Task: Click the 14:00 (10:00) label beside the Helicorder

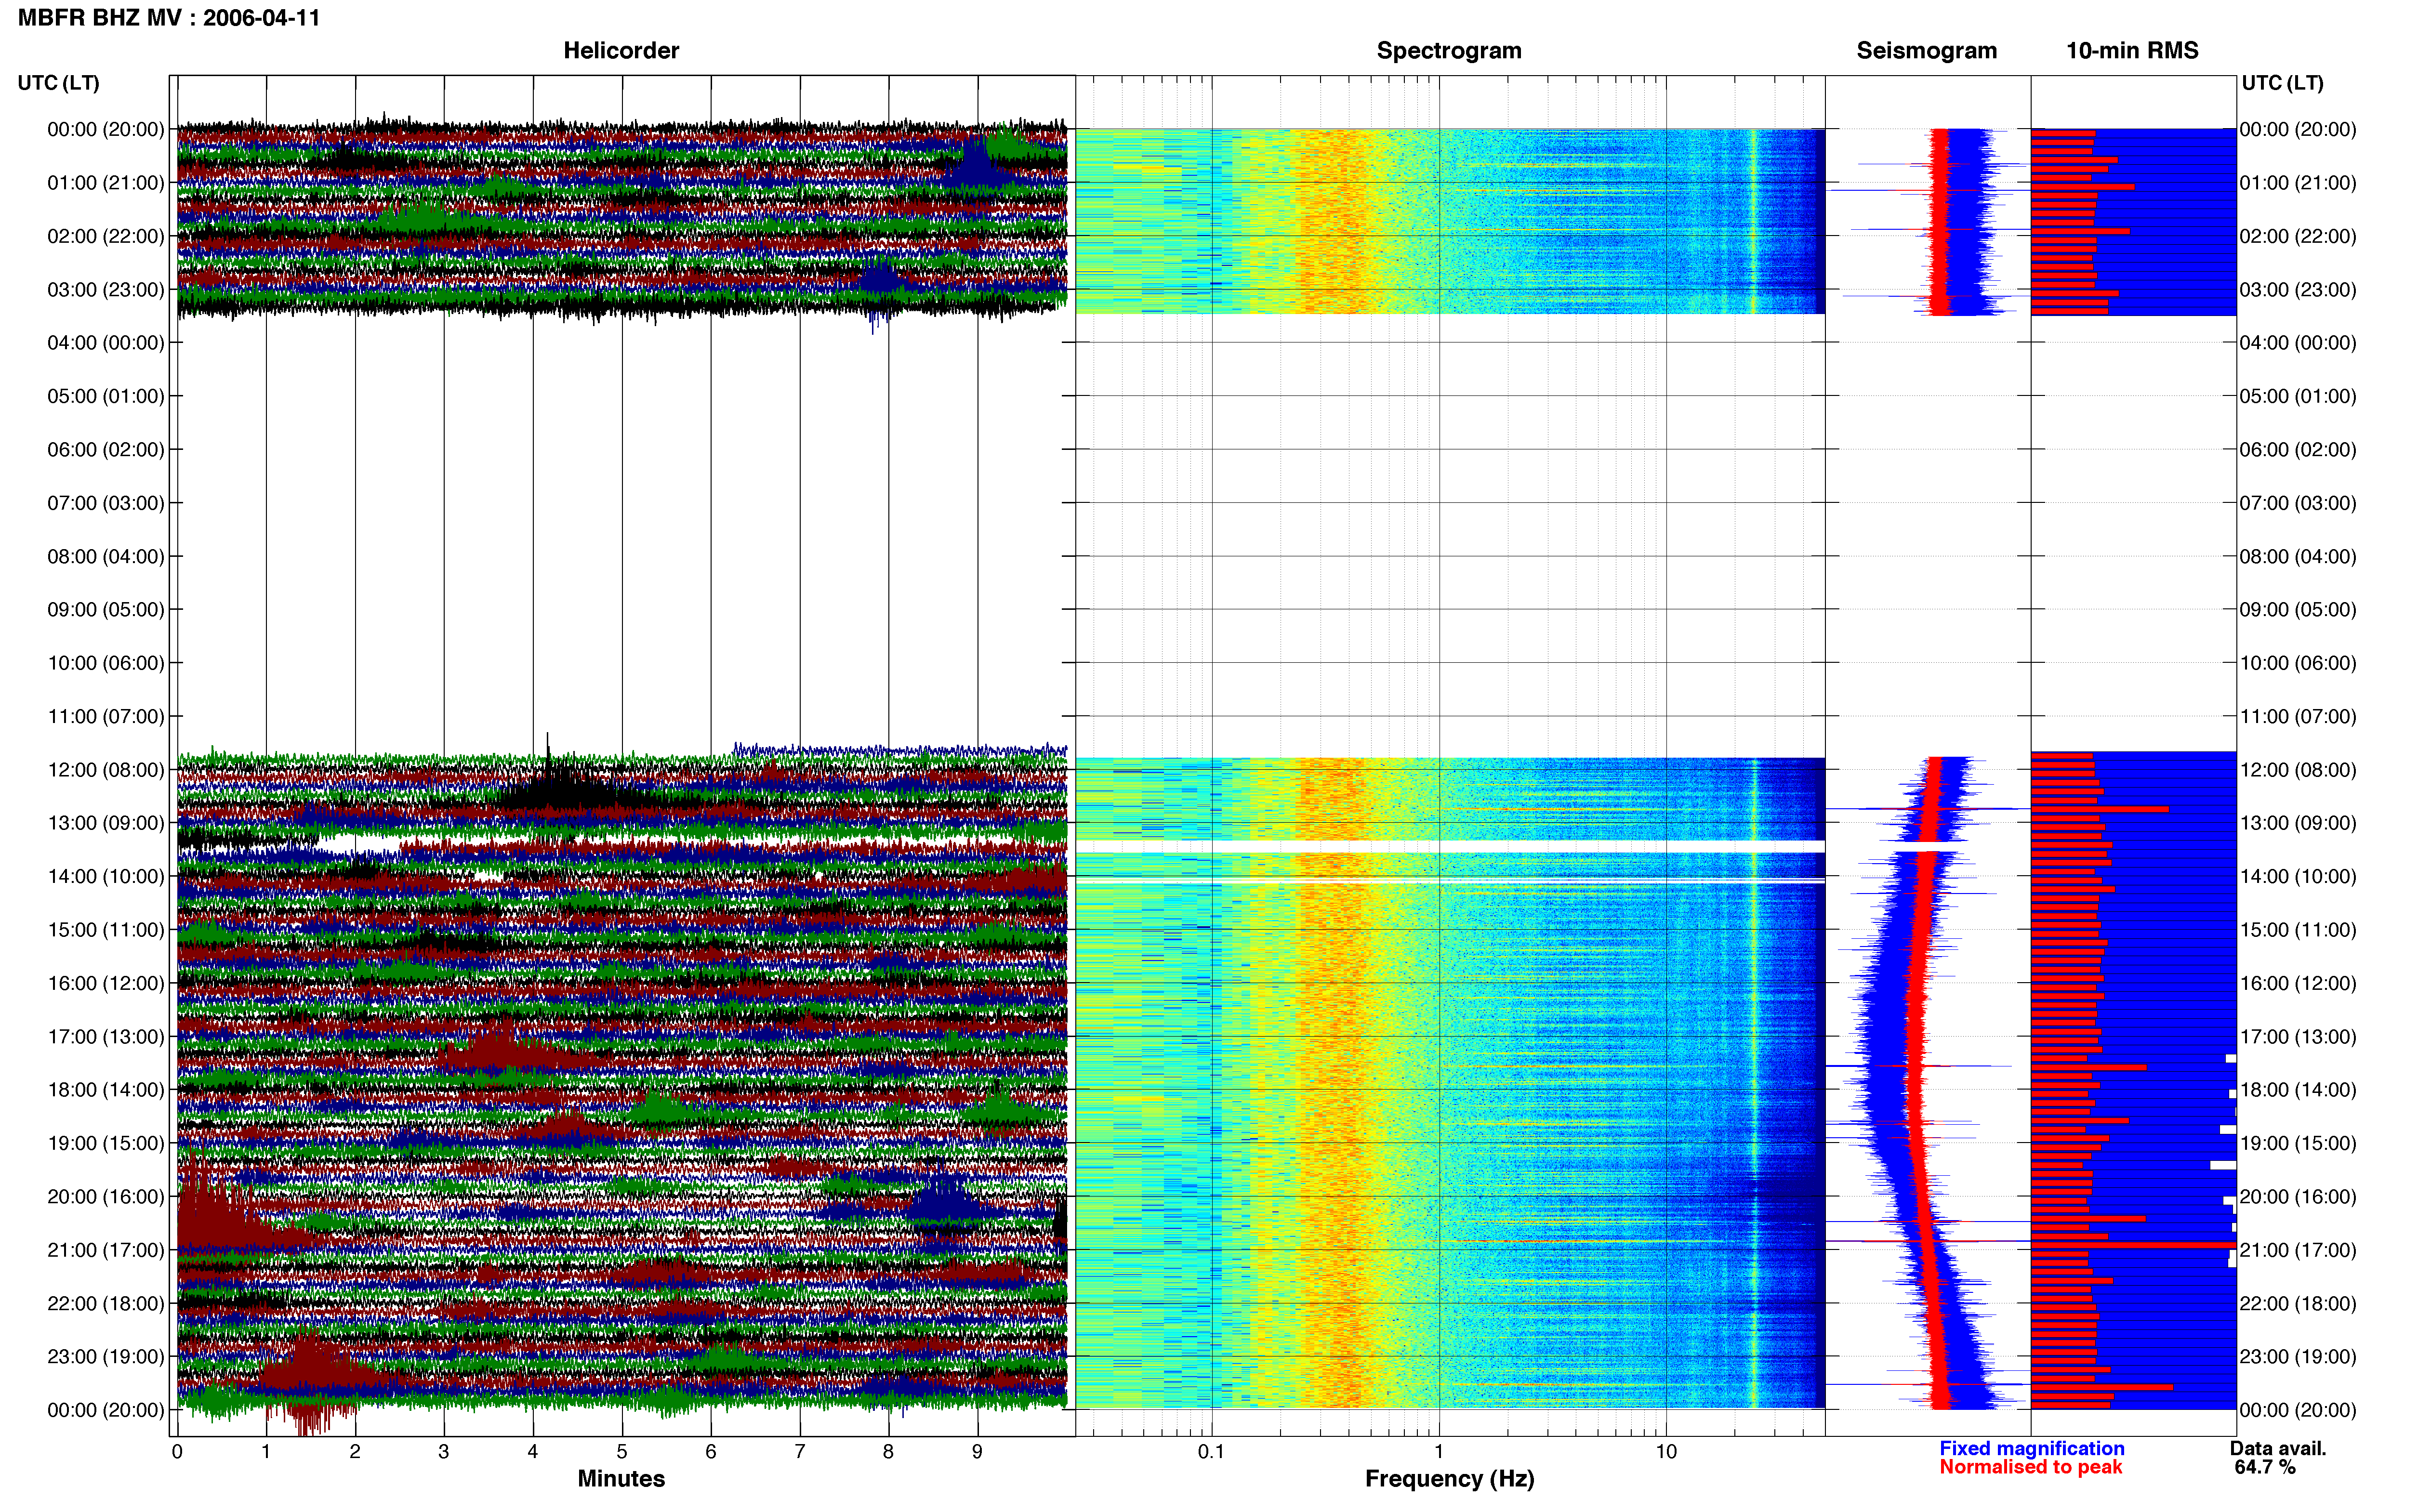Action: coord(106,876)
